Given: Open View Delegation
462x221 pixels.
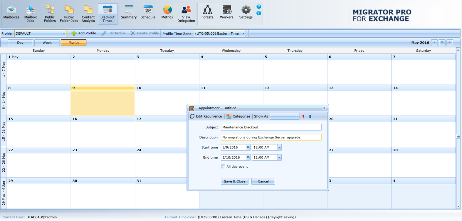Looking at the screenshot, I should pyautogui.click(x=186, y=14).
